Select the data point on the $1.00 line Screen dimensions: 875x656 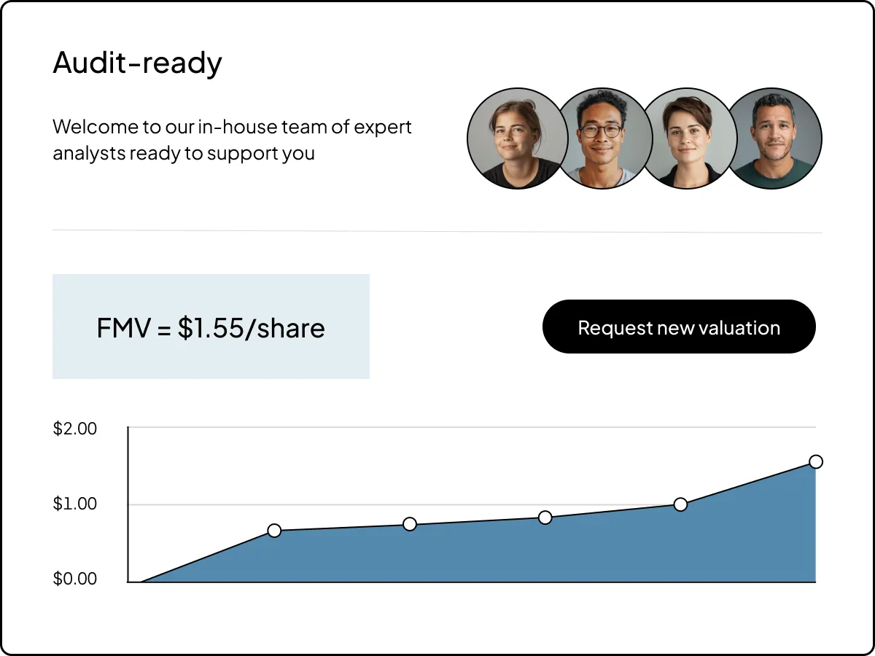tap(680, 504)
